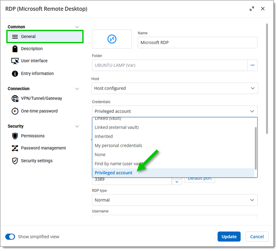Open the Host dropdown
278x251 pixels.
click(174, 88)
